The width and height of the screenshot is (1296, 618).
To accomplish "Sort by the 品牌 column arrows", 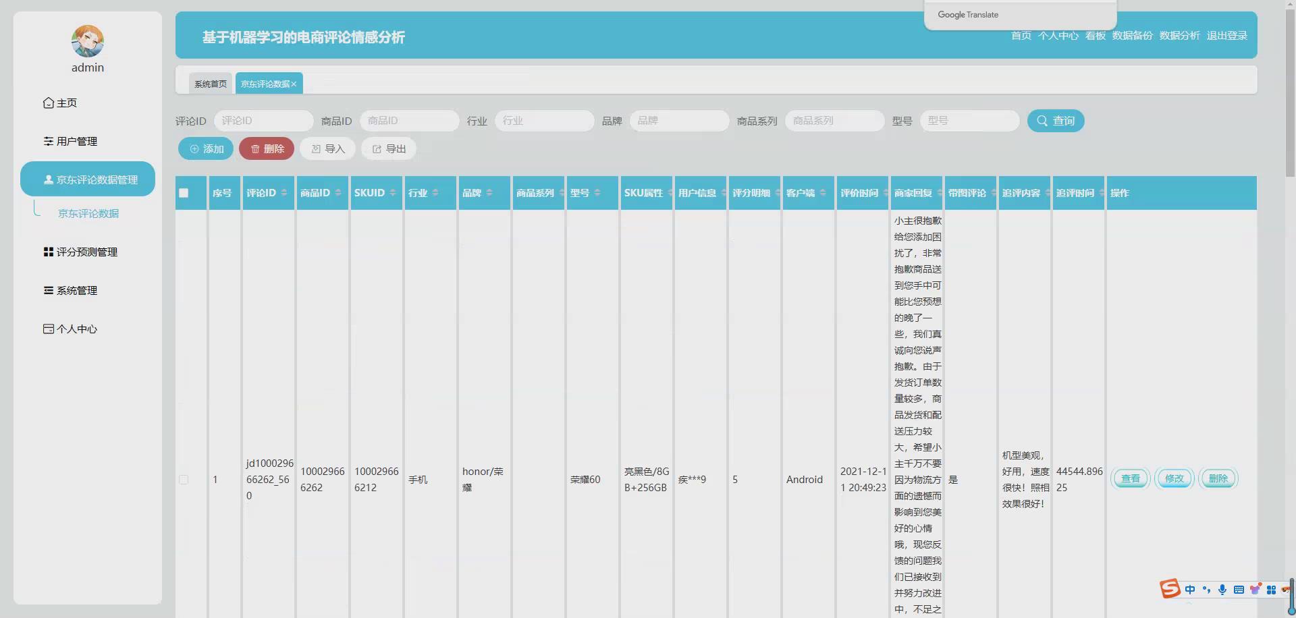I will point(489,193).
